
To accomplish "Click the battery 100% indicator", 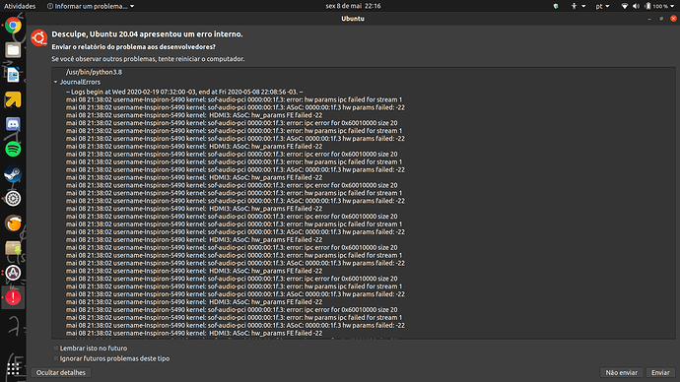I will pos(655,6).
